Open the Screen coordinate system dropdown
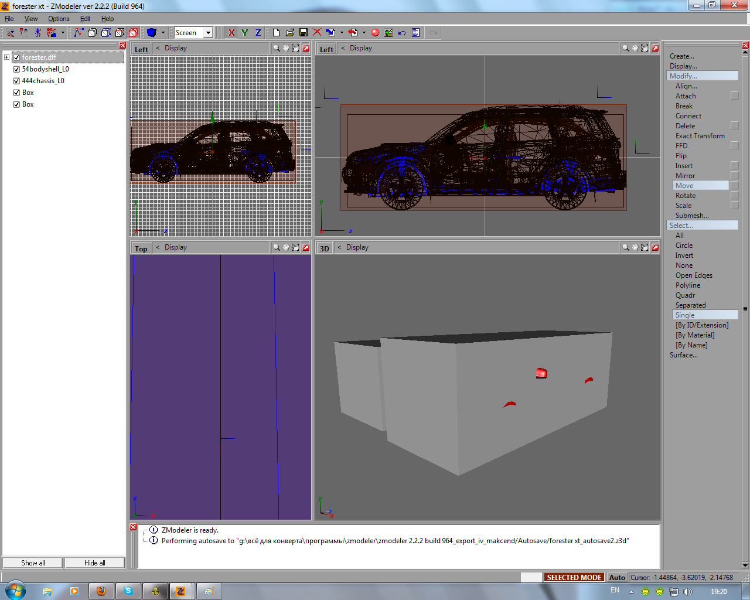750x600 pixels. 207,33
